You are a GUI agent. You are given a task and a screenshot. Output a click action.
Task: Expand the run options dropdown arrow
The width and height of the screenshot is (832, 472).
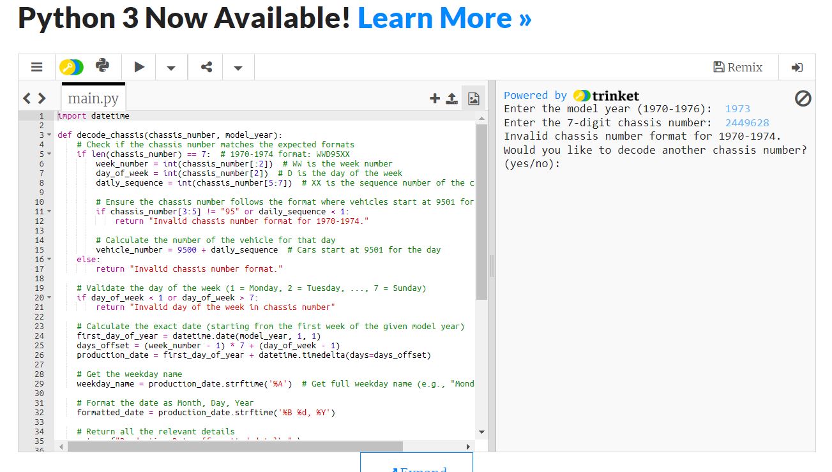point(171,68)
